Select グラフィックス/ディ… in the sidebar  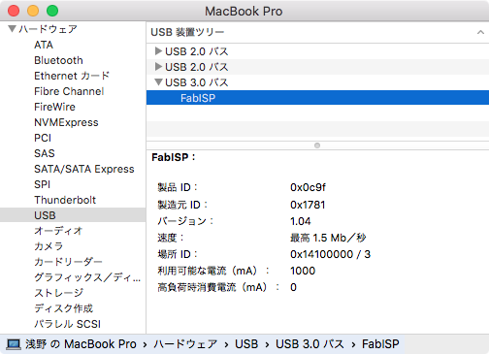[87, 277]
